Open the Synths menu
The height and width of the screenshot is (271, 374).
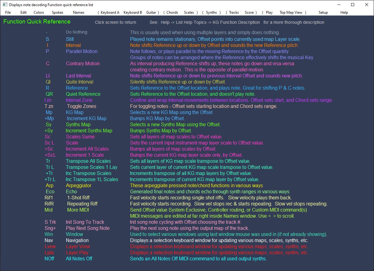click(211, 12)
